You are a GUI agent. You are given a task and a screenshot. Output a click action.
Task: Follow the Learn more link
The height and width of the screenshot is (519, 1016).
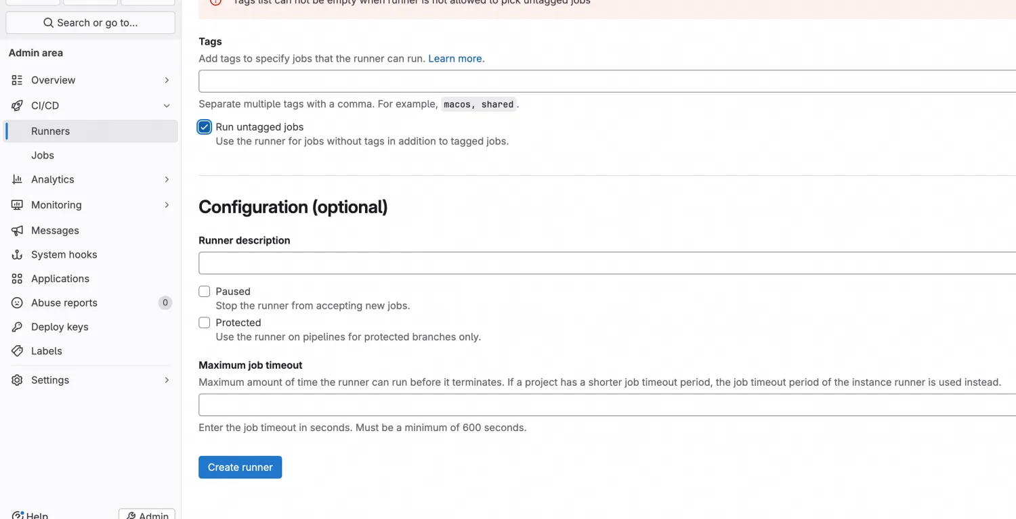click(454, 58)
